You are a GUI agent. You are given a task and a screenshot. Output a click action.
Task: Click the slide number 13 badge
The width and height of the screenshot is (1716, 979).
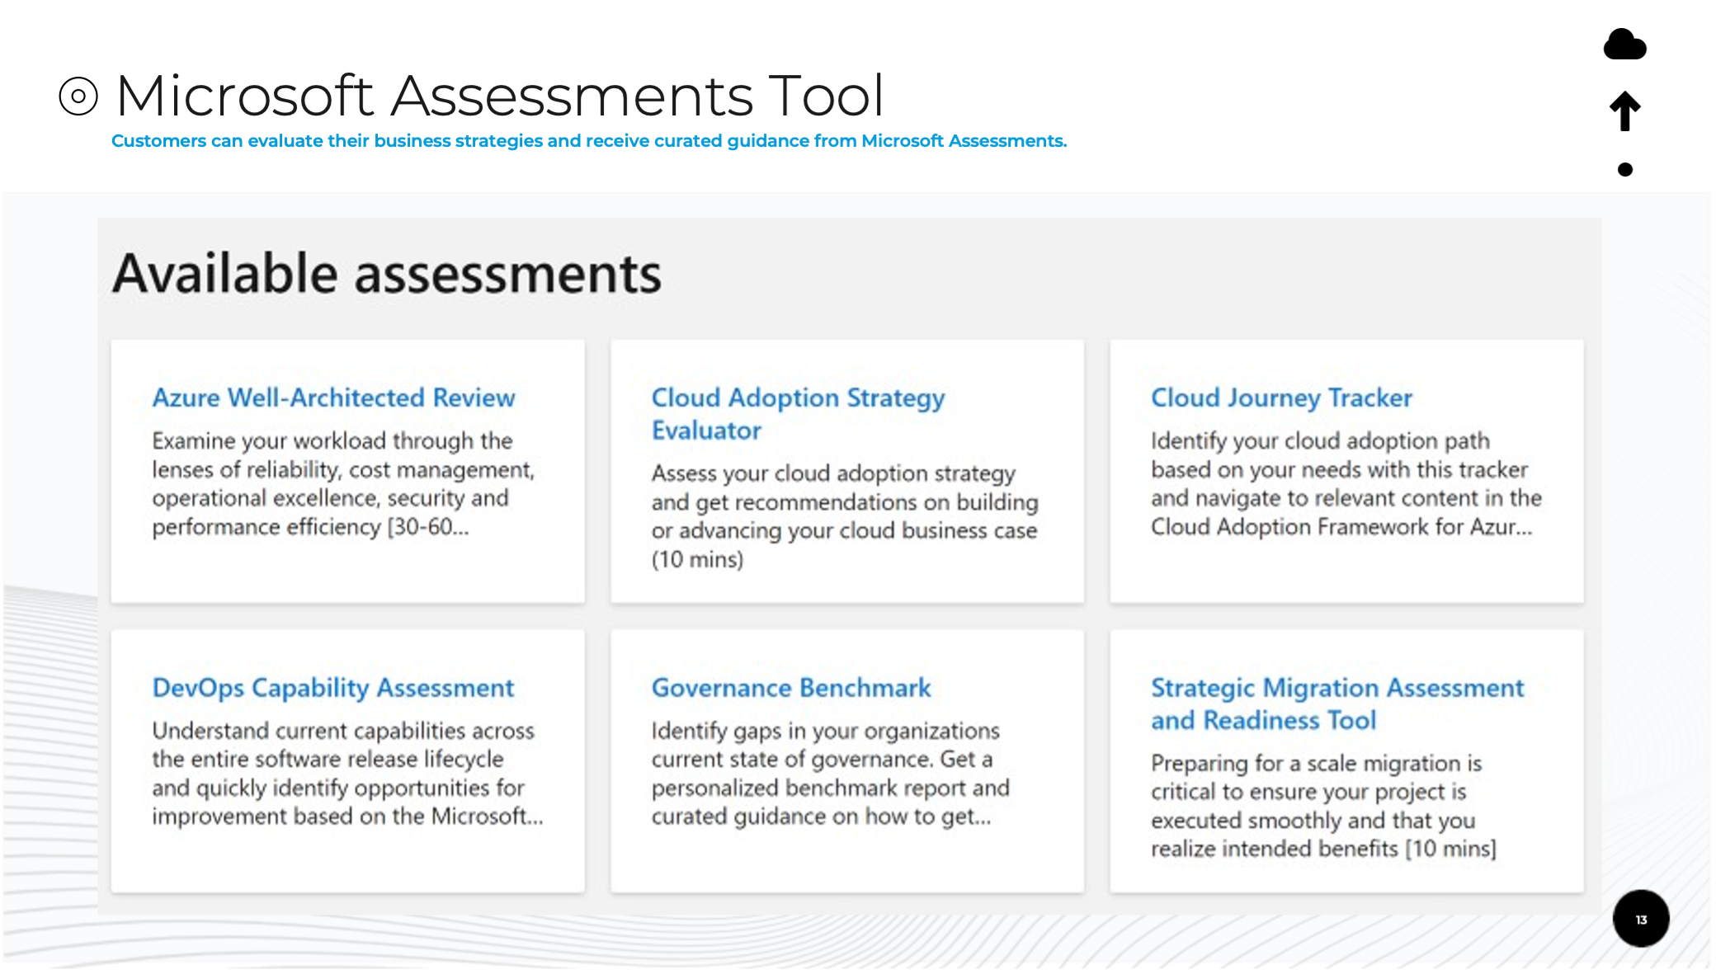click(1641, 919)
